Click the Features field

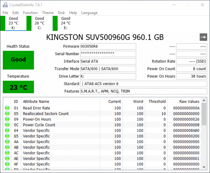(143, 91)
